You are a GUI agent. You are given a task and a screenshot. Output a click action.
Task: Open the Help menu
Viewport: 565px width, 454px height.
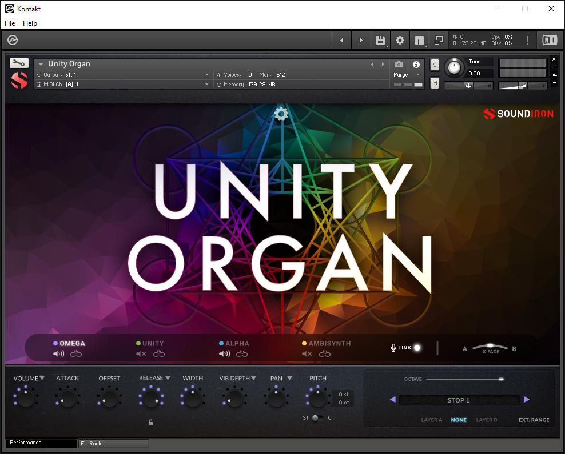click(30, 23)
